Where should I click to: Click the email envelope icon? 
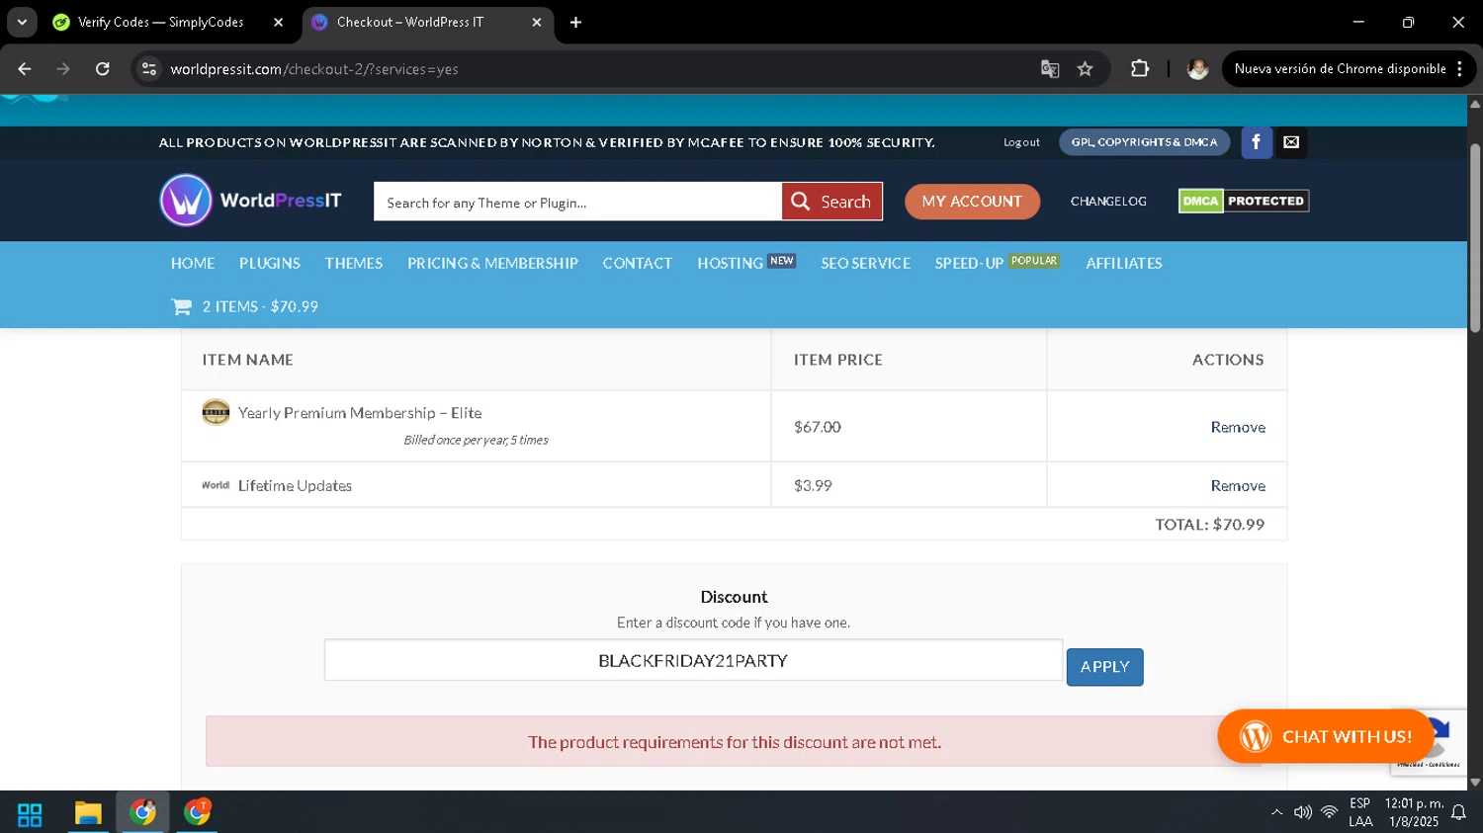point(1291,142)
